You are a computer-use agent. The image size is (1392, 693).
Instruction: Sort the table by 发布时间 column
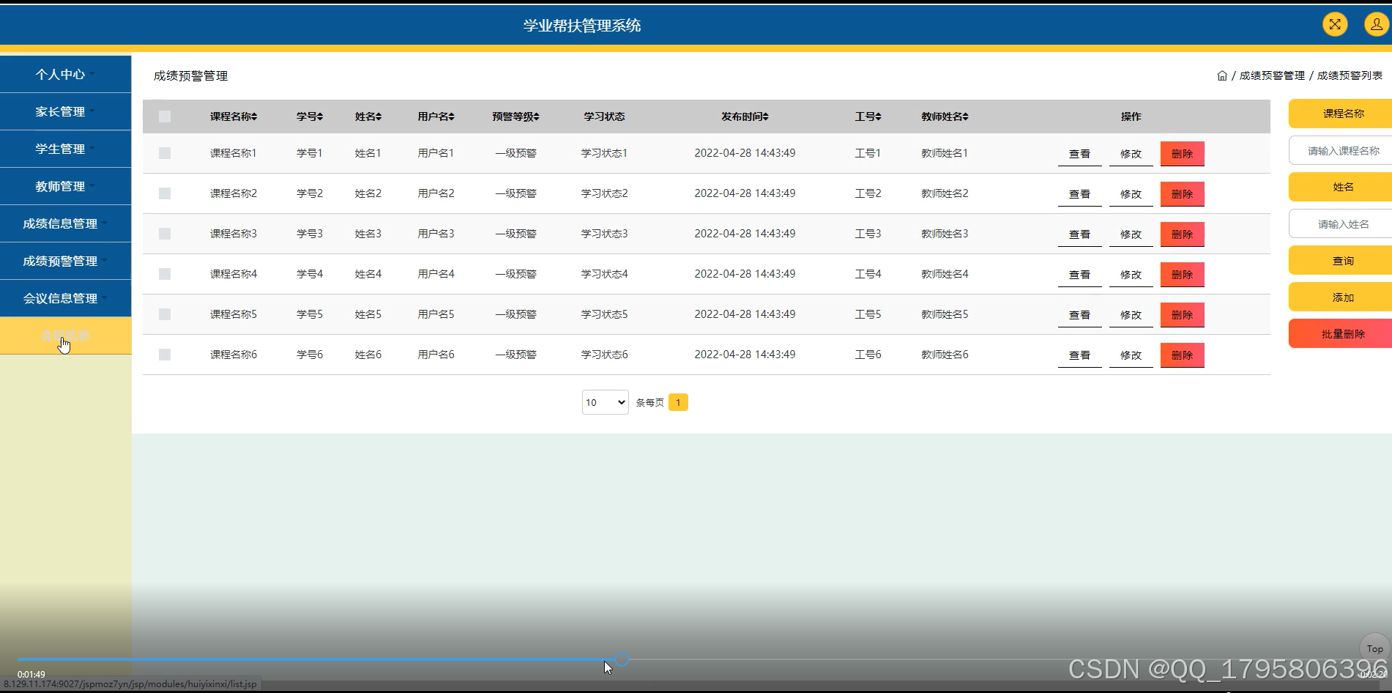click(x=744, y=116)
